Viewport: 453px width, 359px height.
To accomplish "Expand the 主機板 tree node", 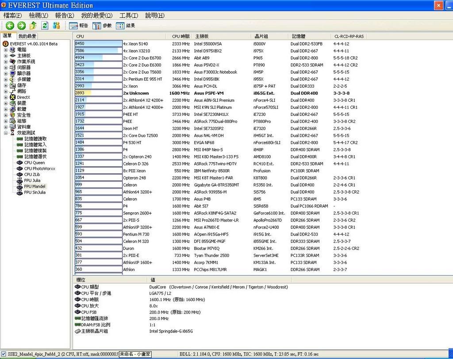I will (x=5, y=55).
